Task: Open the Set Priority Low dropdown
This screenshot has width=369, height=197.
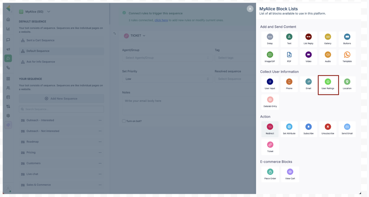Action: click(x=167, y=79)
